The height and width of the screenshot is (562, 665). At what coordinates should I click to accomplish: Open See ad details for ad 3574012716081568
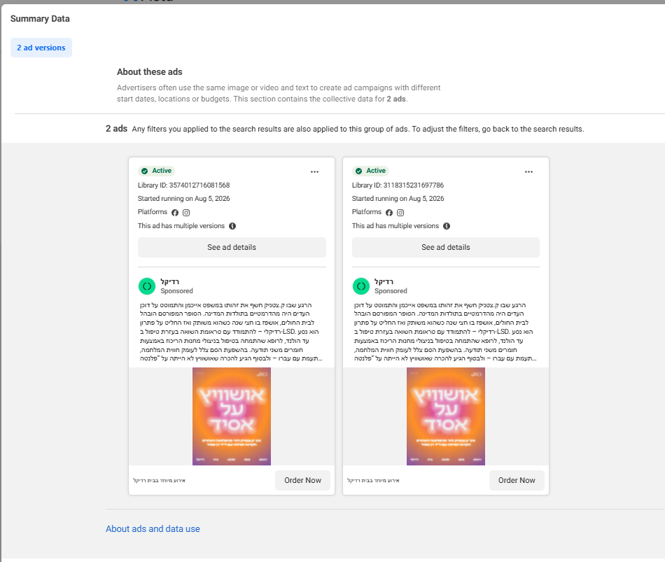point(232,247)
